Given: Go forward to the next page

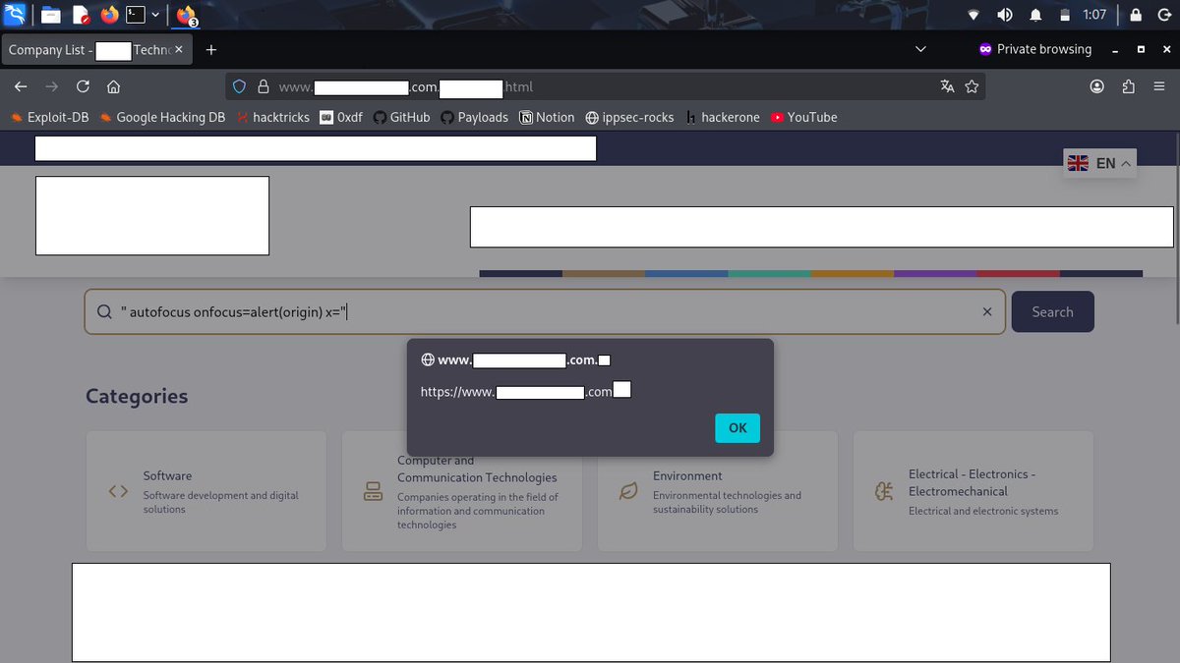Looking at the screenshot, I should 52,86.
